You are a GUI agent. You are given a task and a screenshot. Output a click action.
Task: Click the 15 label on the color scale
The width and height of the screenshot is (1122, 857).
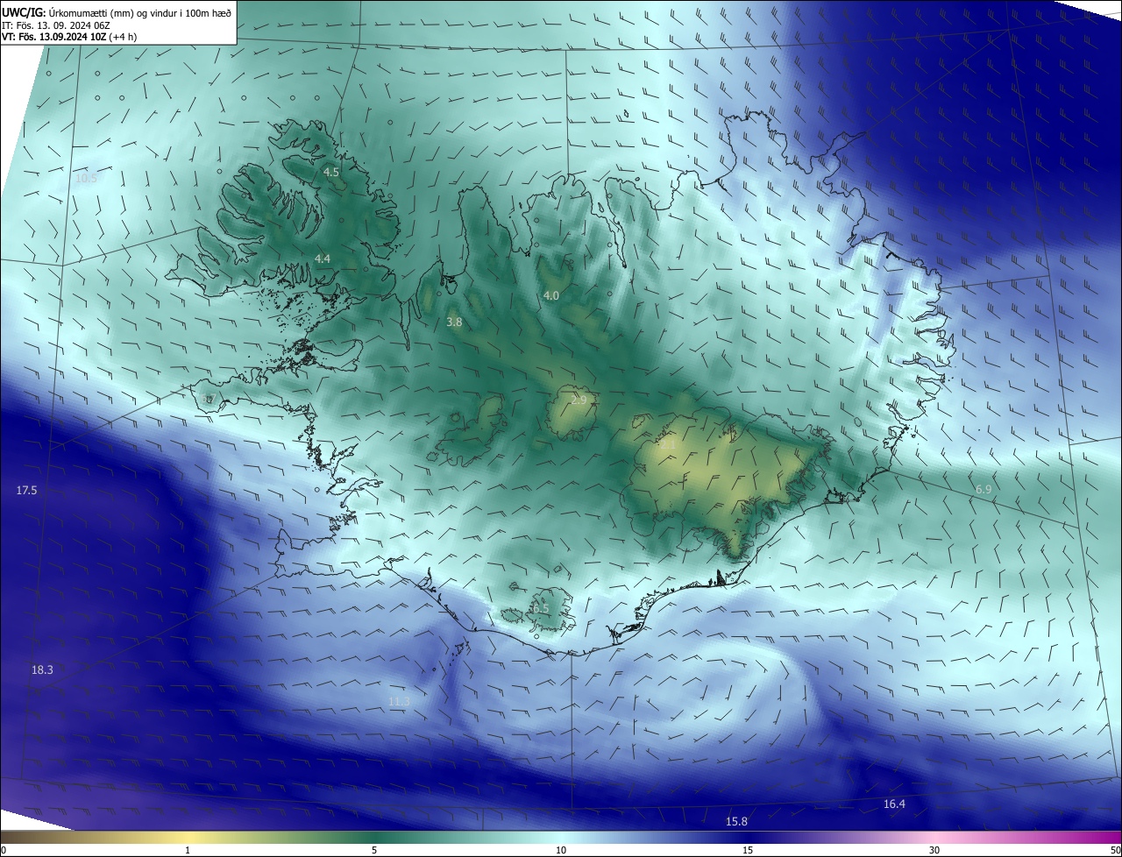(x=748, y=851)
